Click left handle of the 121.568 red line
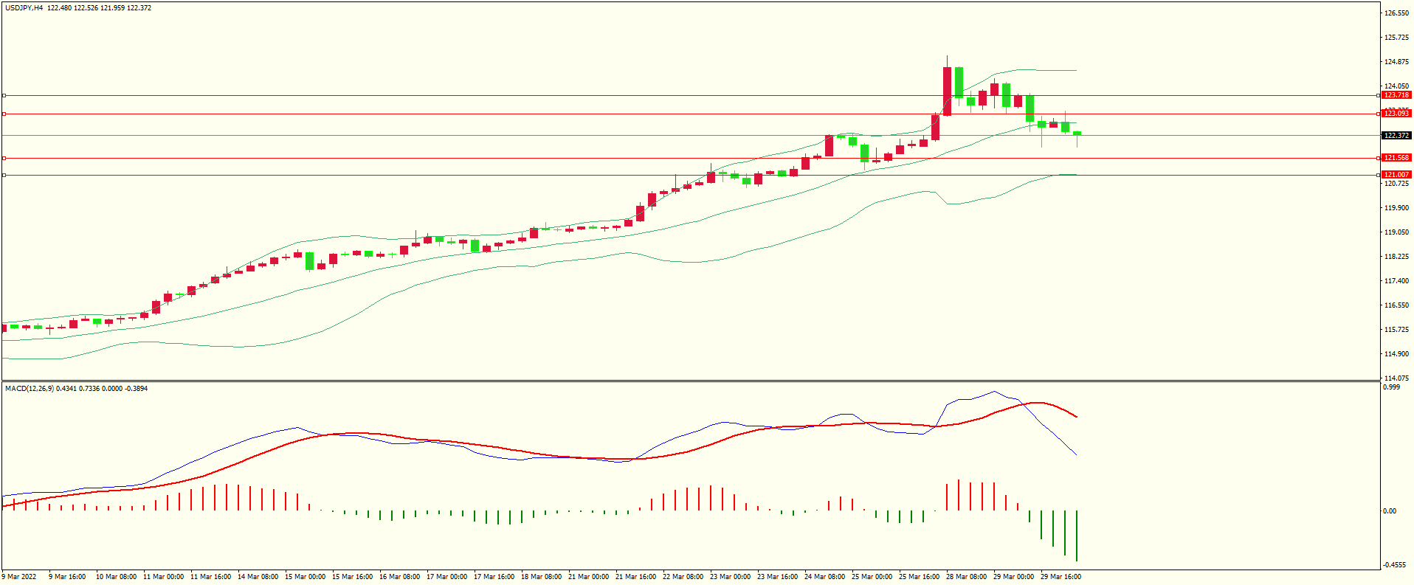Image resolution: width=1414 pixels, height=585 pixels. (4, 158)
